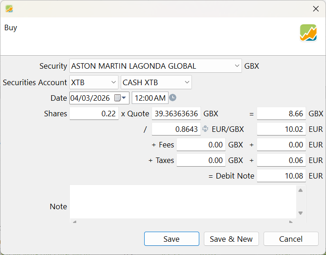The width and height of the screenshot is (326, 255).
Task: Click the Save & New button
Action: point(231,239)
